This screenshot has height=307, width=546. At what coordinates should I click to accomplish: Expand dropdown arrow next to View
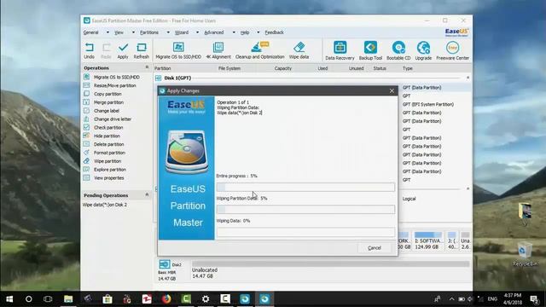(133, 32)
